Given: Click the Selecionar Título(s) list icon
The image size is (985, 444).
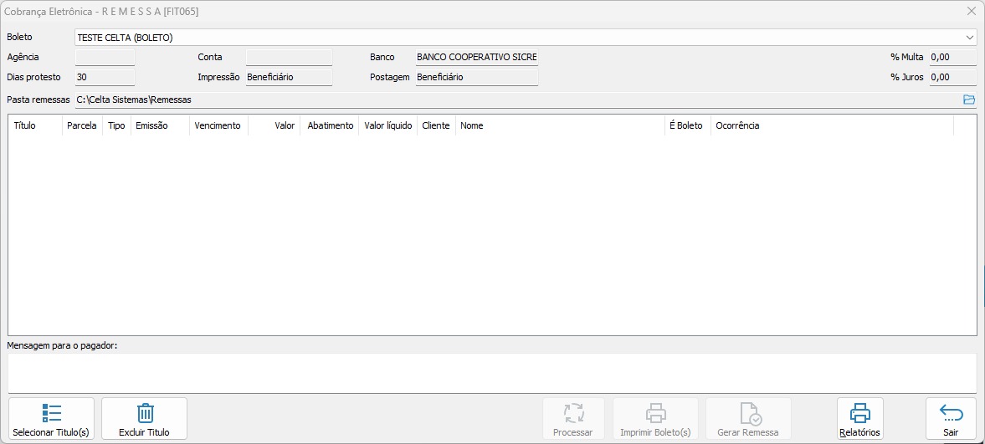Looking at the screenshot, I should pos(51,413).
